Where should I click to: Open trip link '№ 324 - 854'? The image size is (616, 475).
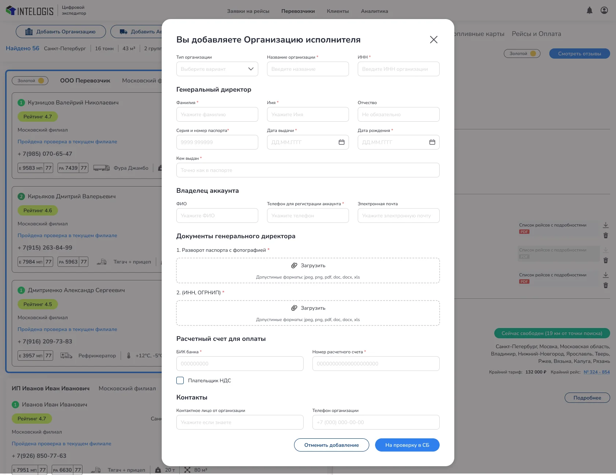coord(597,372)
